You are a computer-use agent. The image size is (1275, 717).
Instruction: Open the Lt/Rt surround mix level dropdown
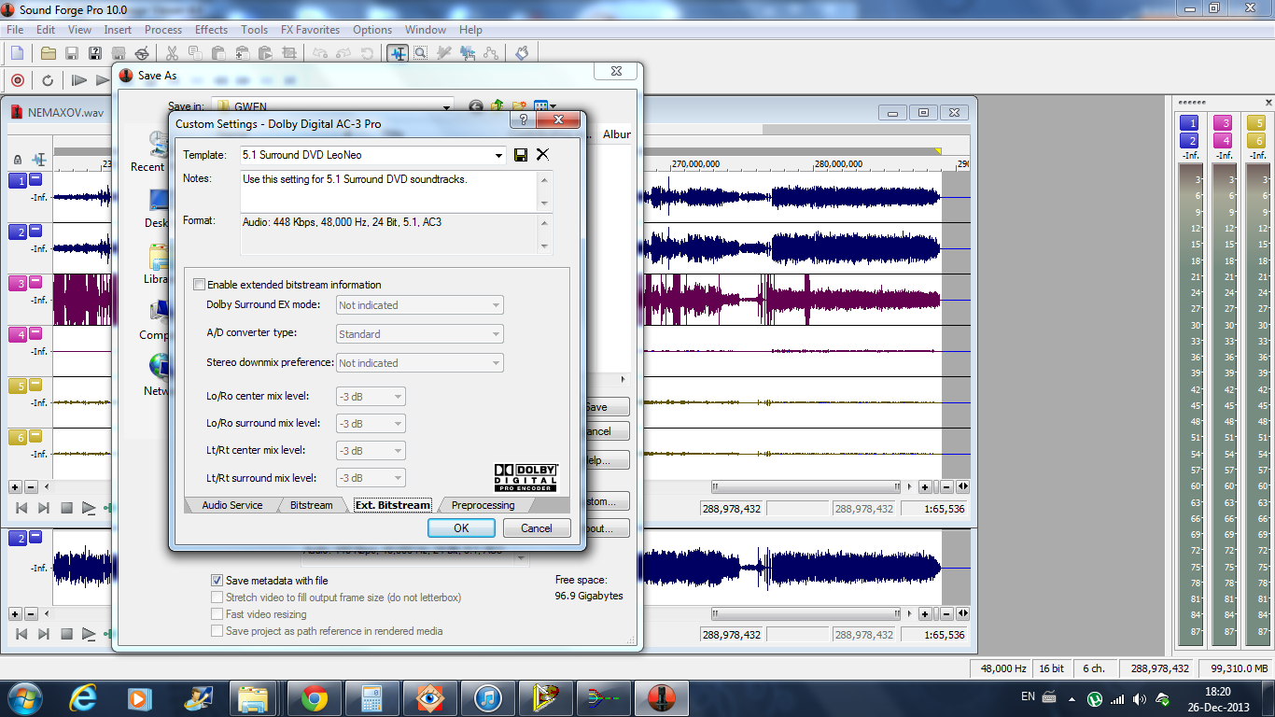click(399, 478)
